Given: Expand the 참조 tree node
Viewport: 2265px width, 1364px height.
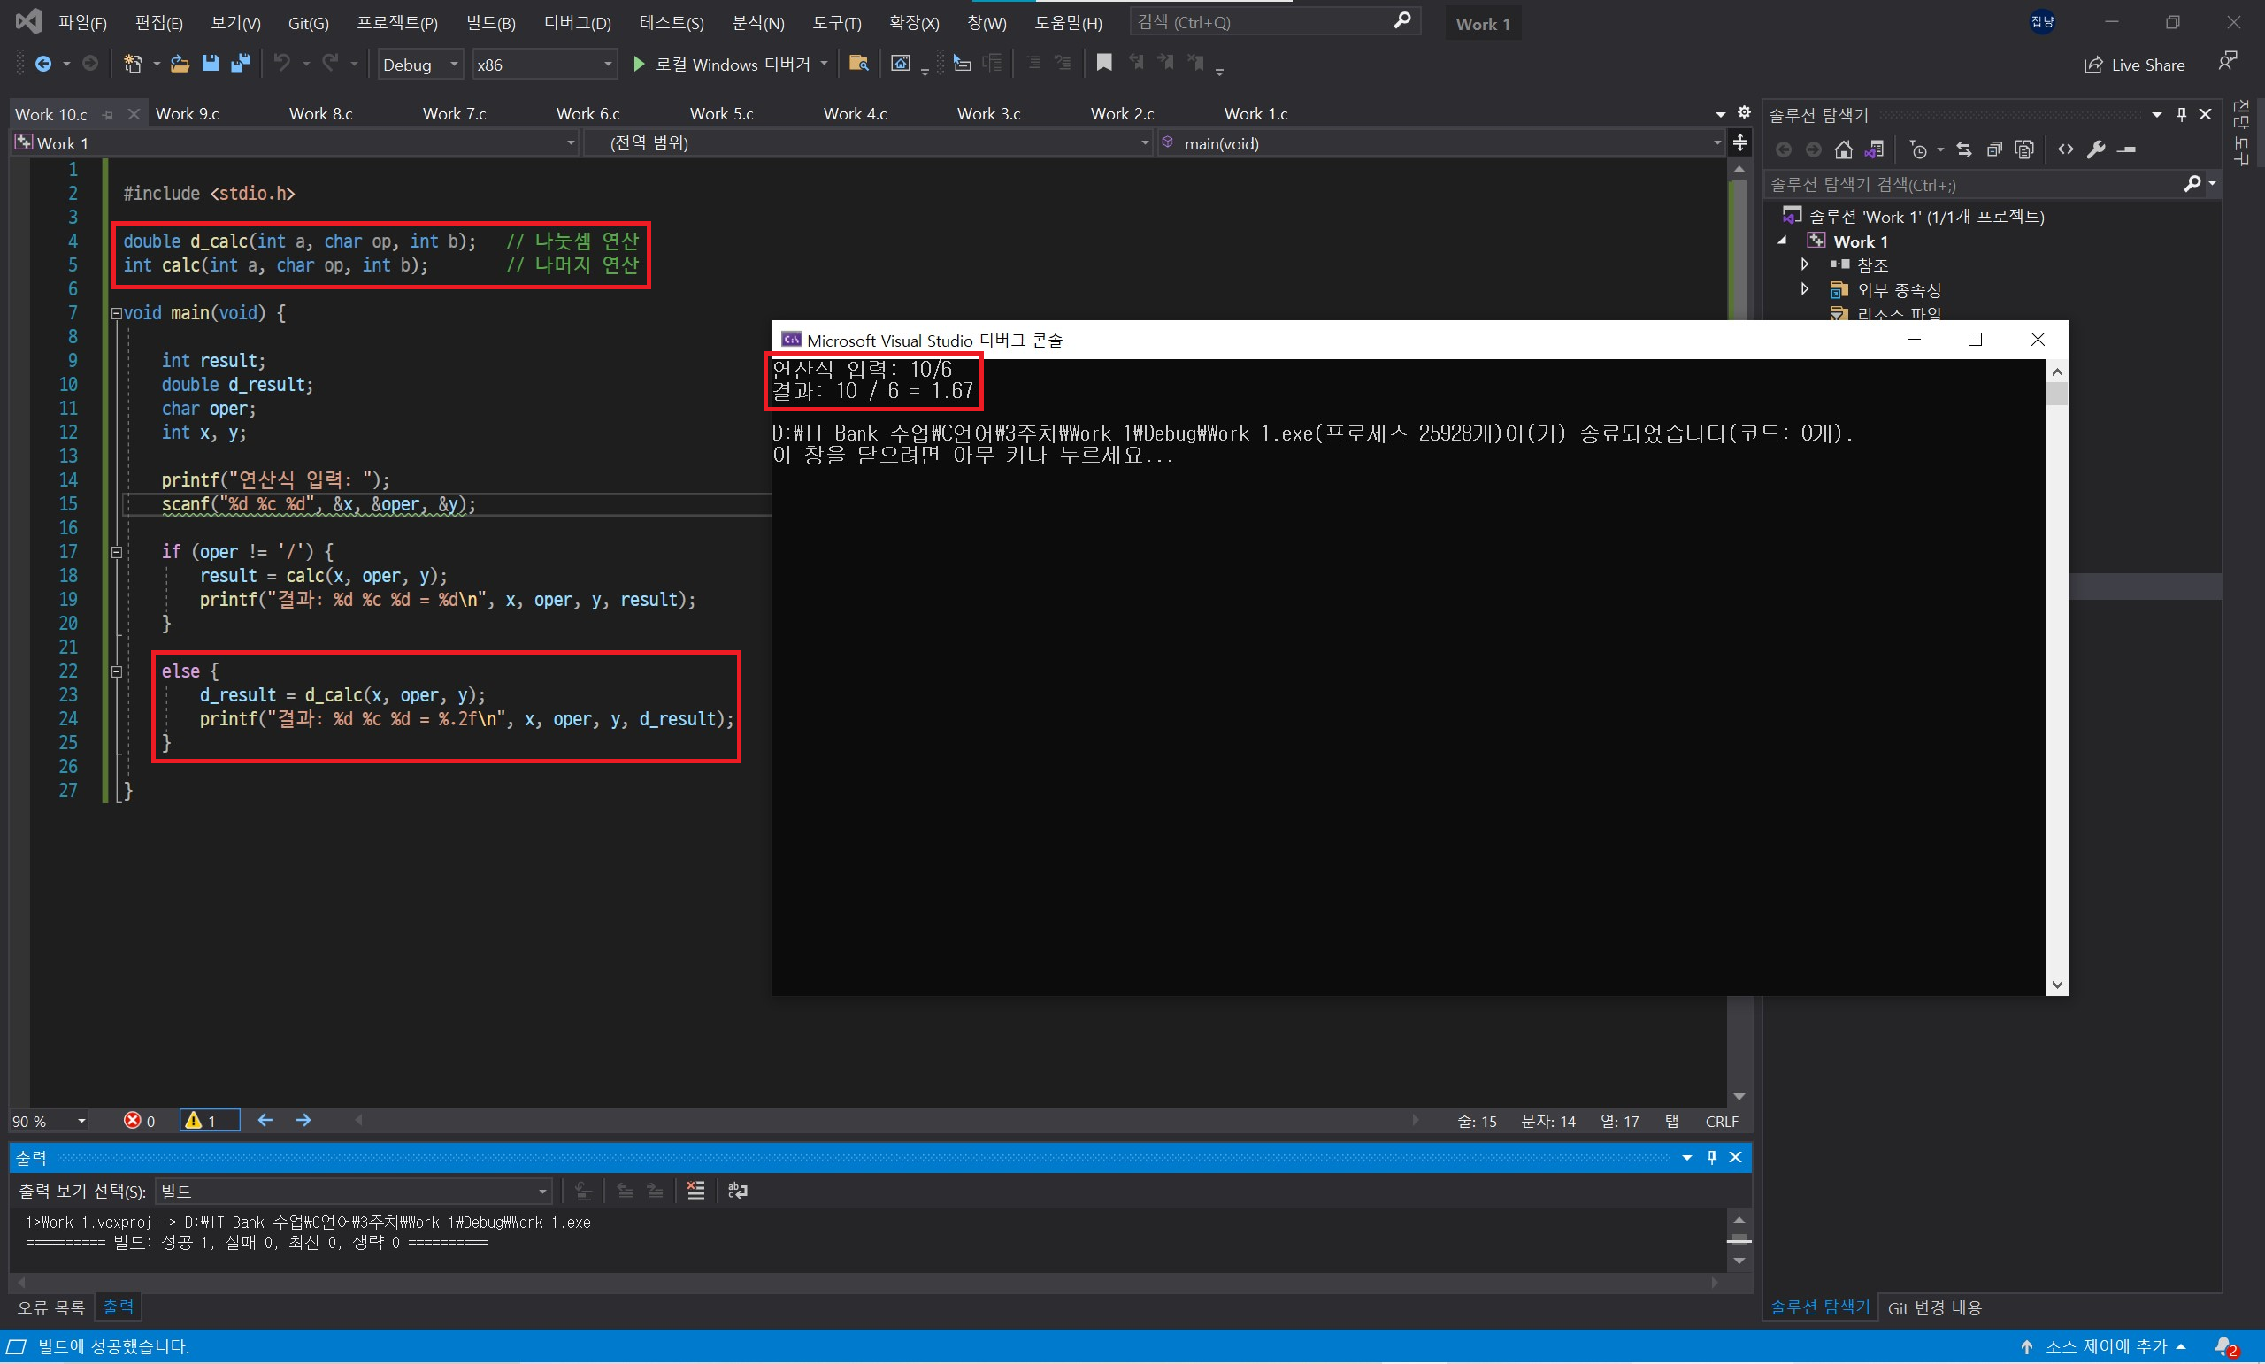Looking at the screenshot, I should coord(1804,264).
